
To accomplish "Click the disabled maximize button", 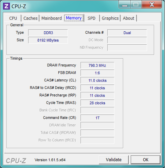I will pyautogui.click(x=136, y=4).
